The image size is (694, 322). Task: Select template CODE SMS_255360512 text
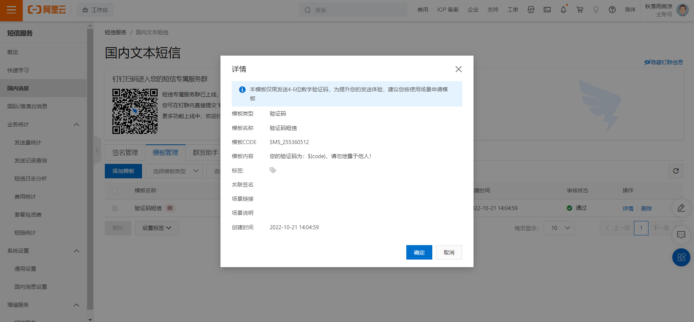(289, 142)
